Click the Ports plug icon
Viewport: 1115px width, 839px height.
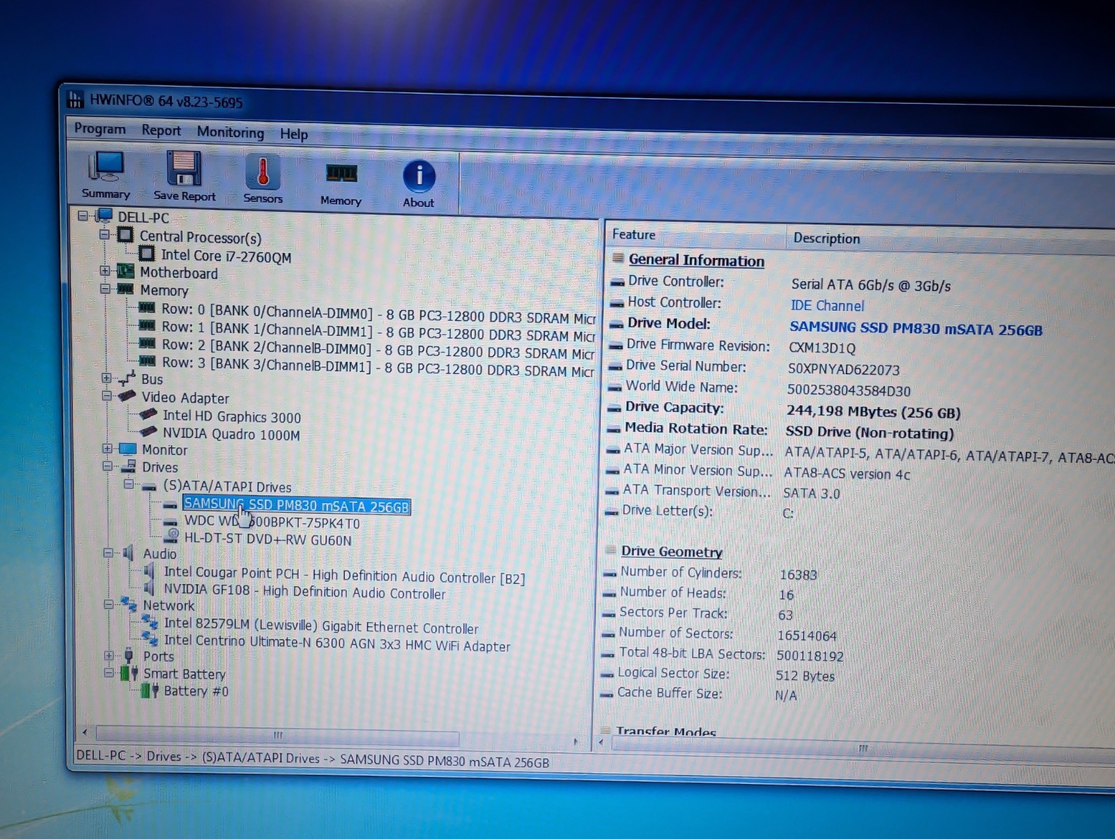(x=129, y=655)
